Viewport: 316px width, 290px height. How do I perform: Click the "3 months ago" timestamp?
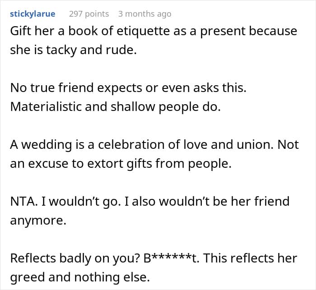pyautogui.click(x=144, y=14)
